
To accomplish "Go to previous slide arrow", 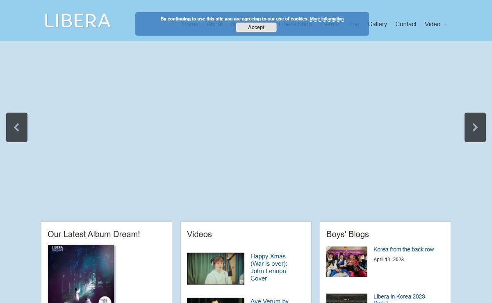I will (17, 127).
